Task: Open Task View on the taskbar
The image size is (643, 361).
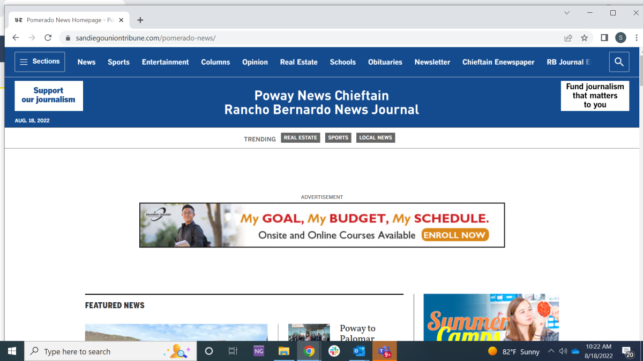Action: pos(233,351)
